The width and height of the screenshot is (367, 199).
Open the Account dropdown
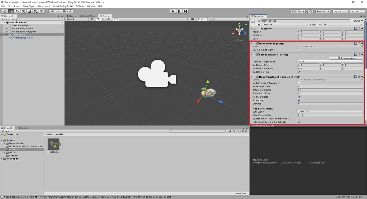click(x=323, y=11)
